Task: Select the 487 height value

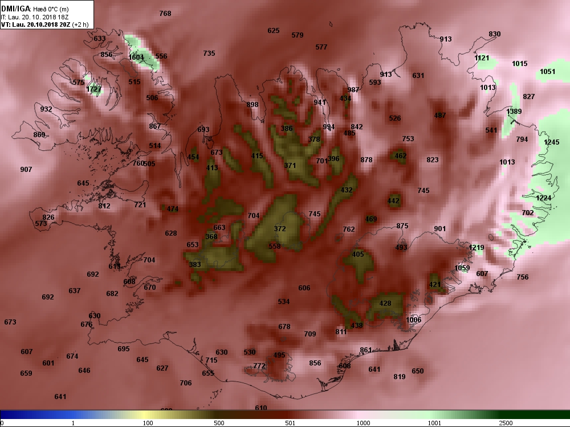Action: pos(440,116)
